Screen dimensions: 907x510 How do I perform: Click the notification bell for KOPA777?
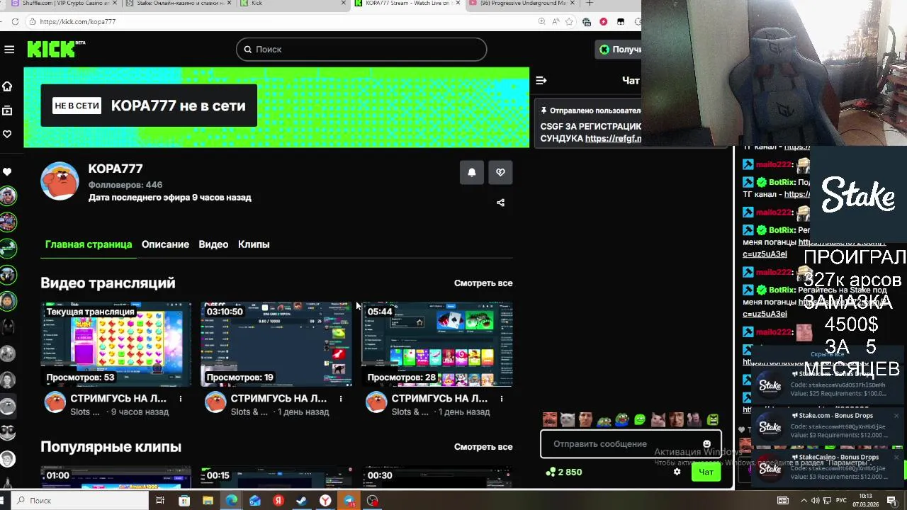[x=472, y=172]
